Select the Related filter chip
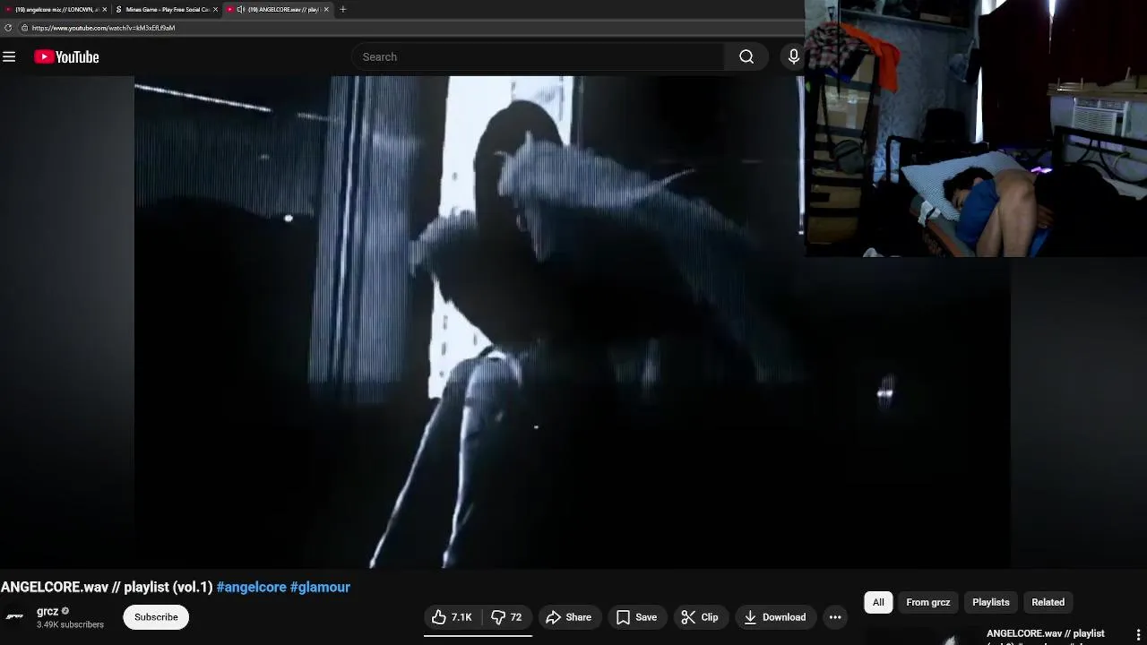Viewport: 1147px width, 645px height. 1048,602
